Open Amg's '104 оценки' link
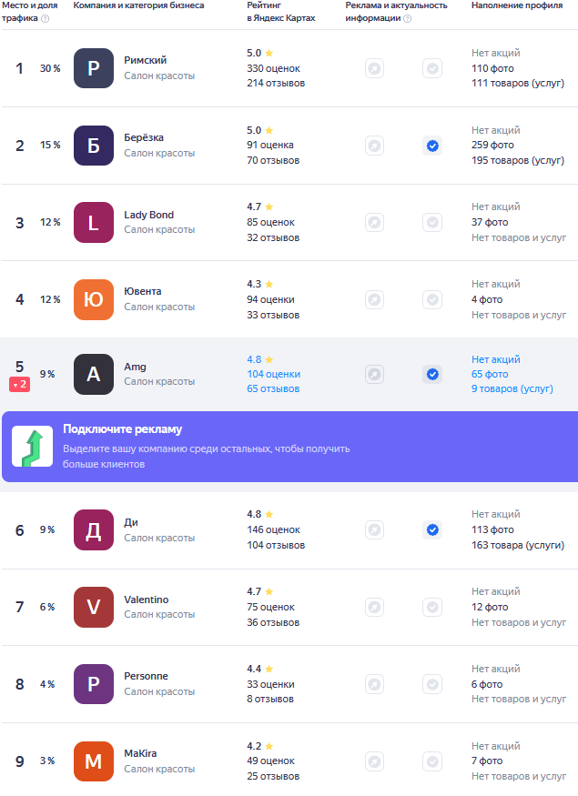The height and width of the screenshot is (796, 578). click(x=273, y=374)
